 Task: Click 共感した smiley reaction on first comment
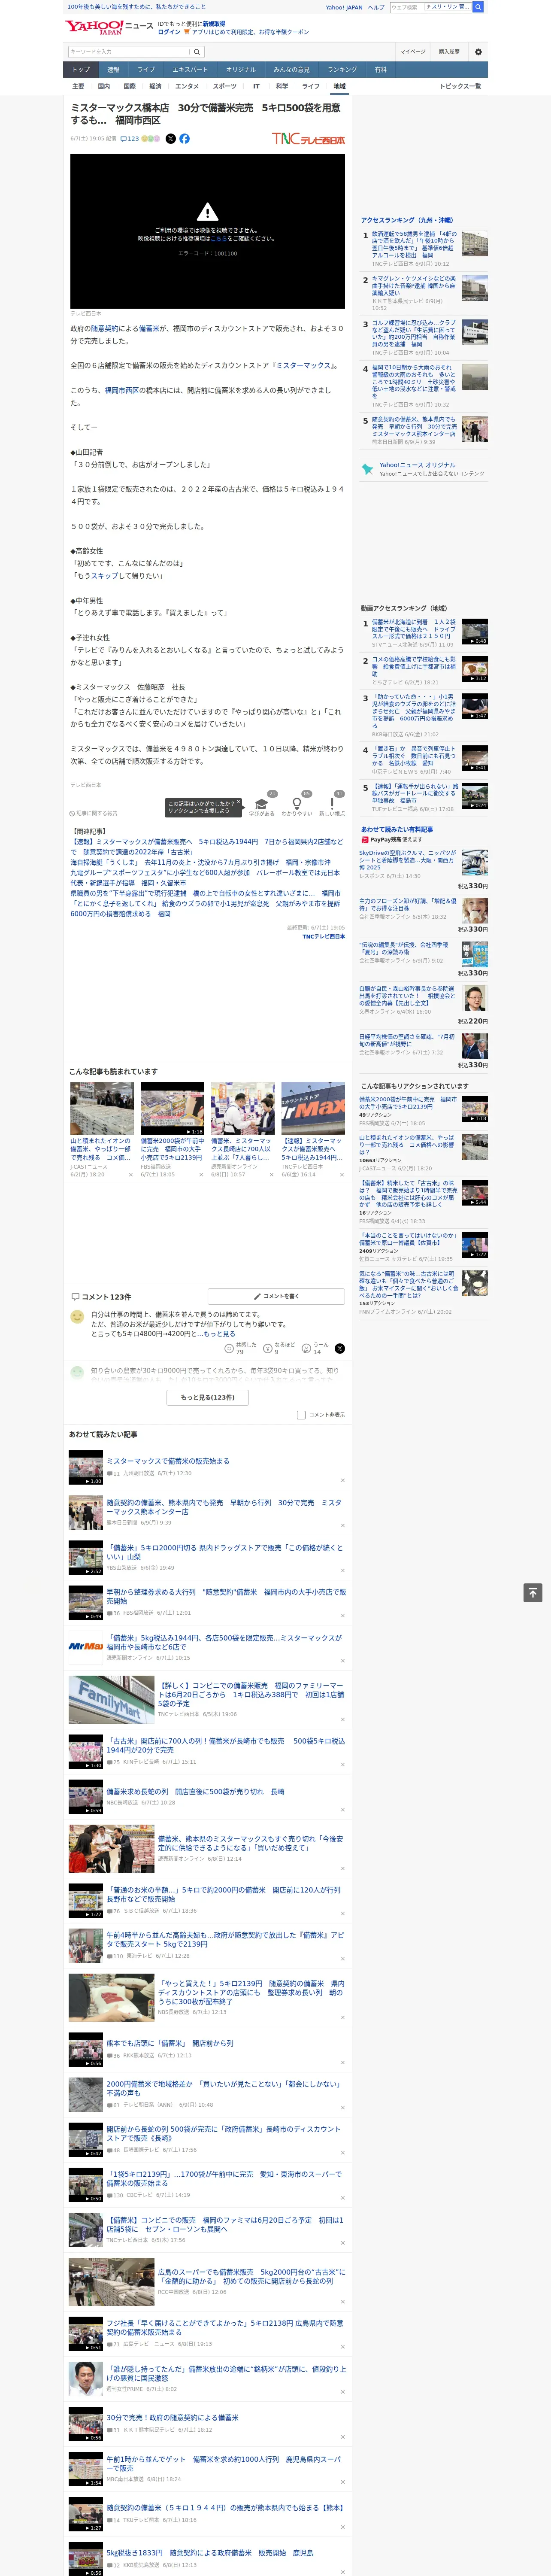click(229, 1348)
